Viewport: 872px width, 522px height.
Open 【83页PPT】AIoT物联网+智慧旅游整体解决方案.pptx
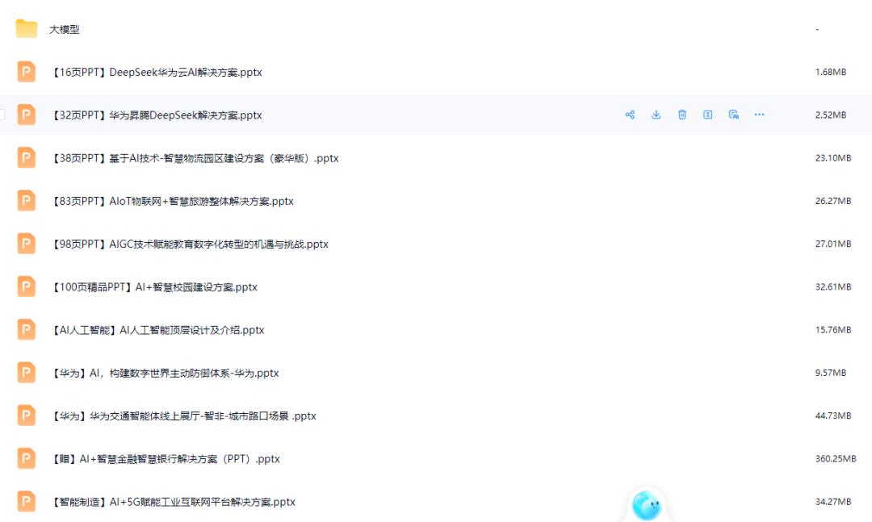[172, 201]
